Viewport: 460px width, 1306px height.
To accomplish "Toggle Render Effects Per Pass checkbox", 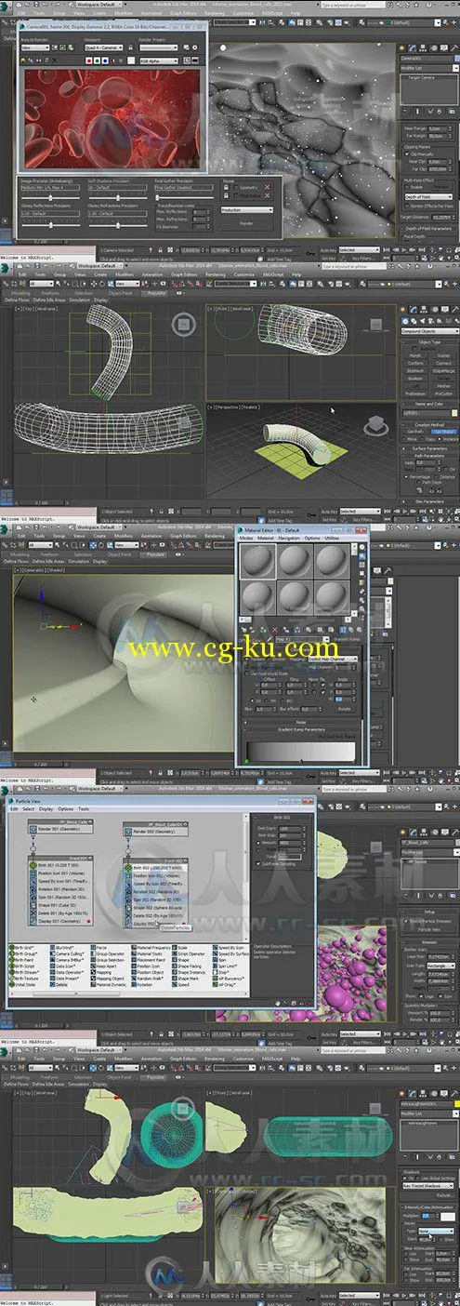I will 407,207.
